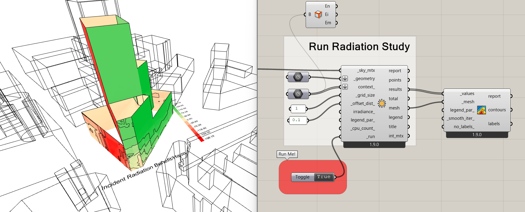Click the Run Me! tag label
The height and width of the screenshot is (212, 525).
(287, 154)
